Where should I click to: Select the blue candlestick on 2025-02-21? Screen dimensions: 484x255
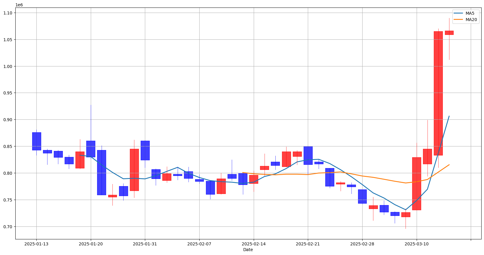point(308,155)
